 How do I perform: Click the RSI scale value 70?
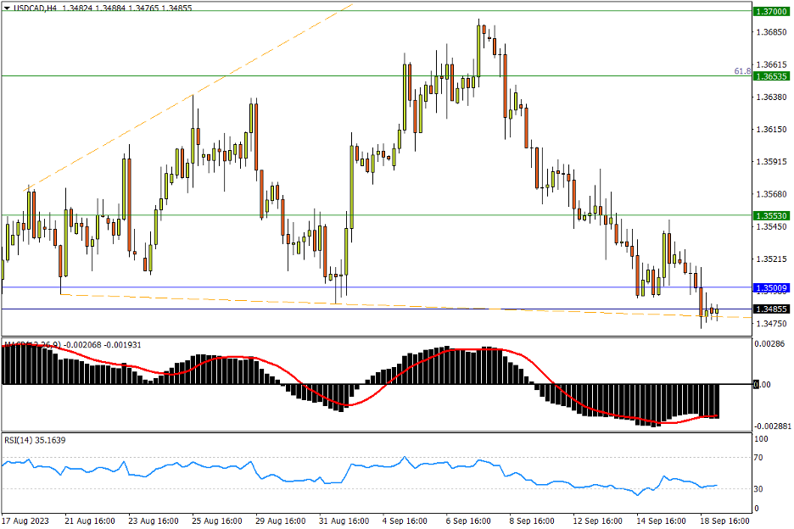[x=759, y=457]
